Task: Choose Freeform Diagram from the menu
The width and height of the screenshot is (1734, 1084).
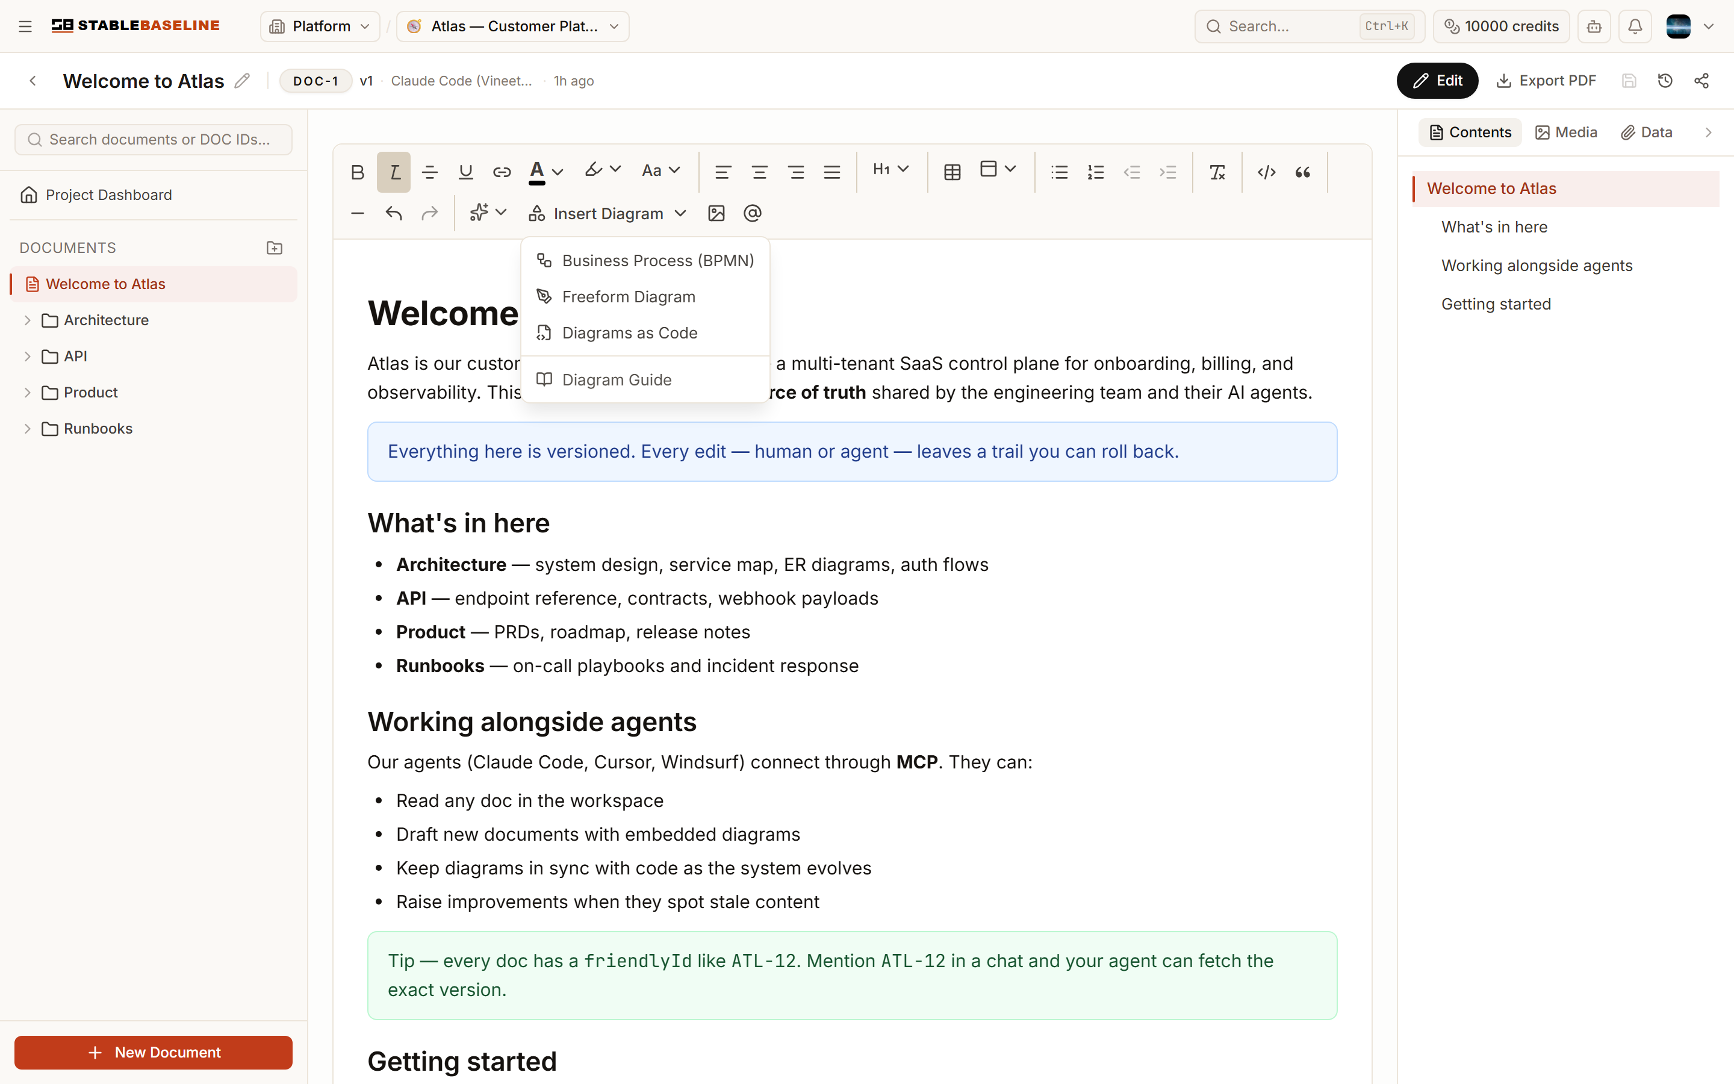Action: coord(645,297)
